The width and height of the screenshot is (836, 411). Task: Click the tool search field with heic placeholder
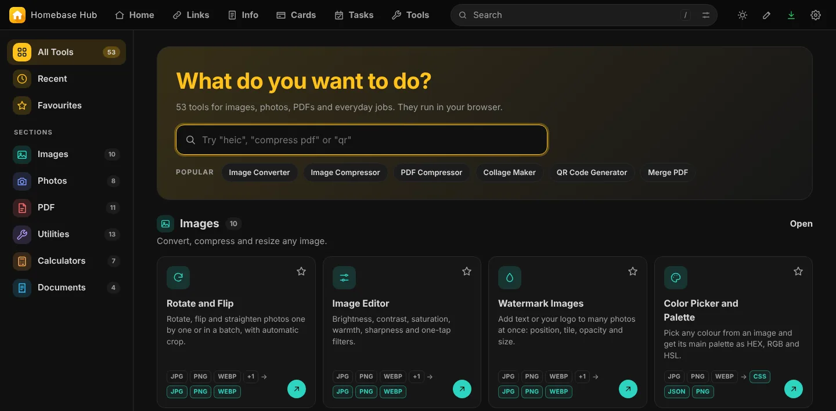(x=362, y=140)
